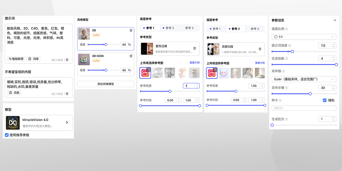
Task: Click the MiracleVision 4.0 model icon
Action: [x=13, y=123]
